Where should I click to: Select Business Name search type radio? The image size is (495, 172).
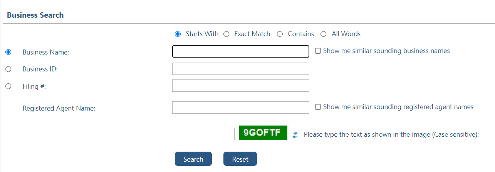pos(8,52)
